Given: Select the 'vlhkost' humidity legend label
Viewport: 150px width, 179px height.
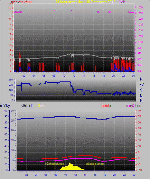Looking at the screenshot, I should pyautogui.click(x=27, y=106).
